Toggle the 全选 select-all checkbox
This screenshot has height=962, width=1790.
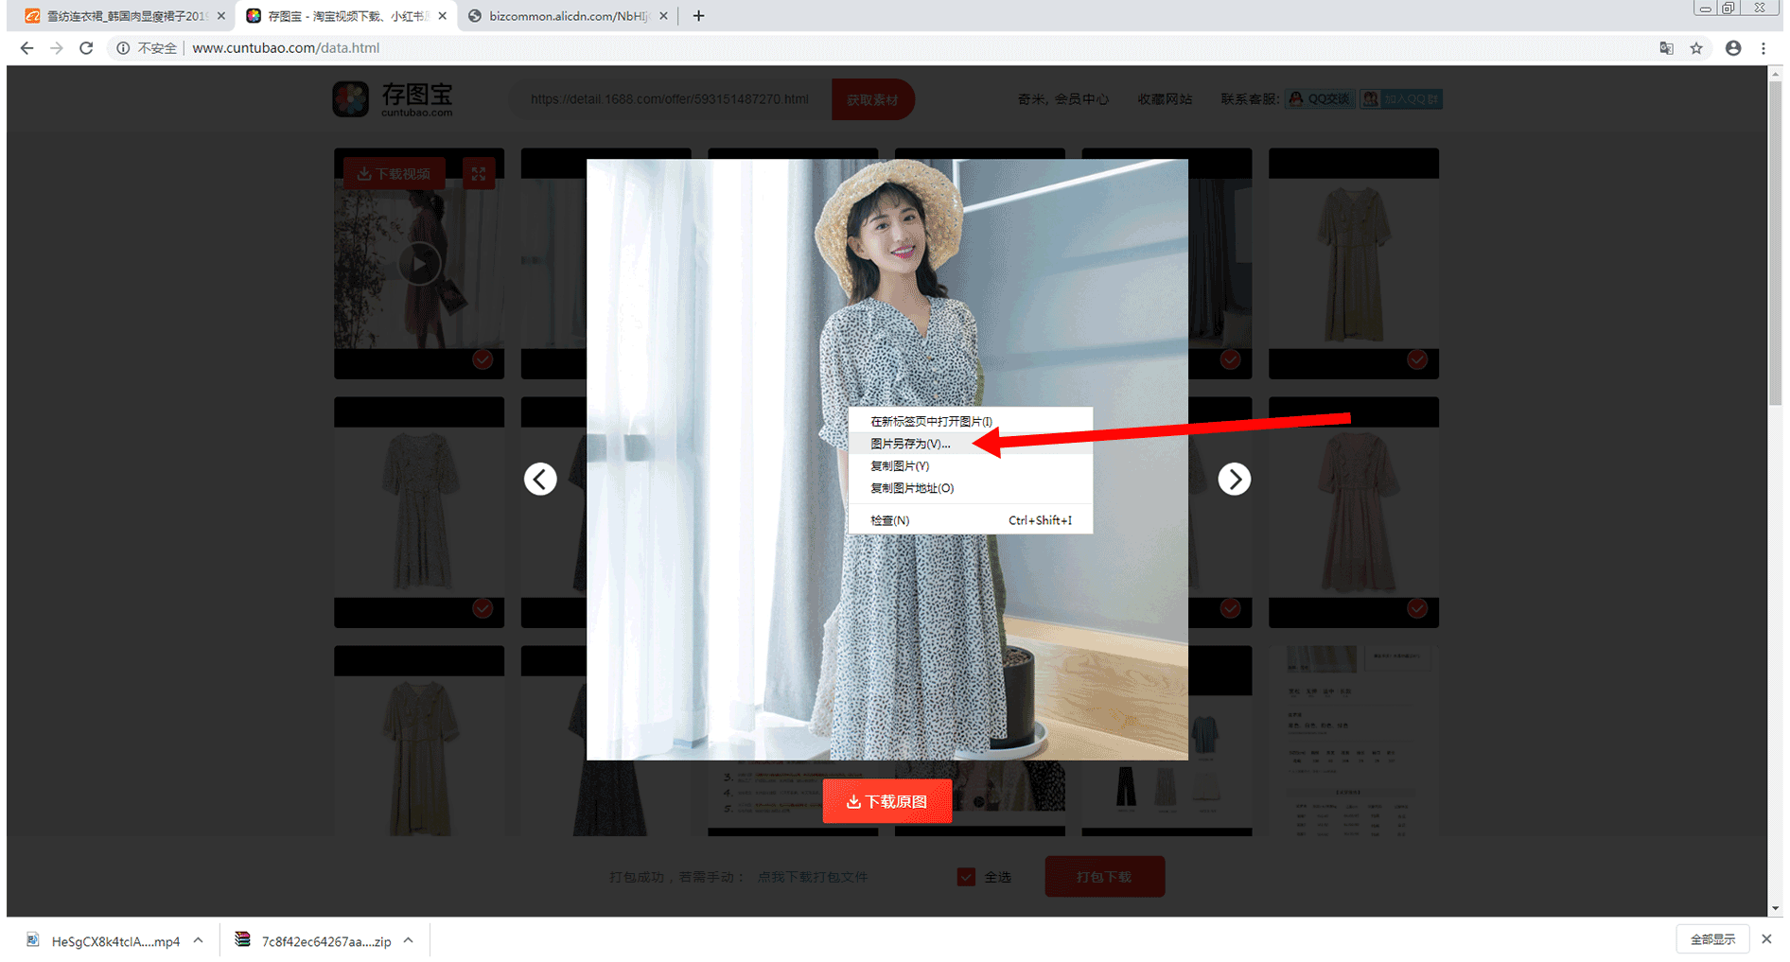pos(966,877)
